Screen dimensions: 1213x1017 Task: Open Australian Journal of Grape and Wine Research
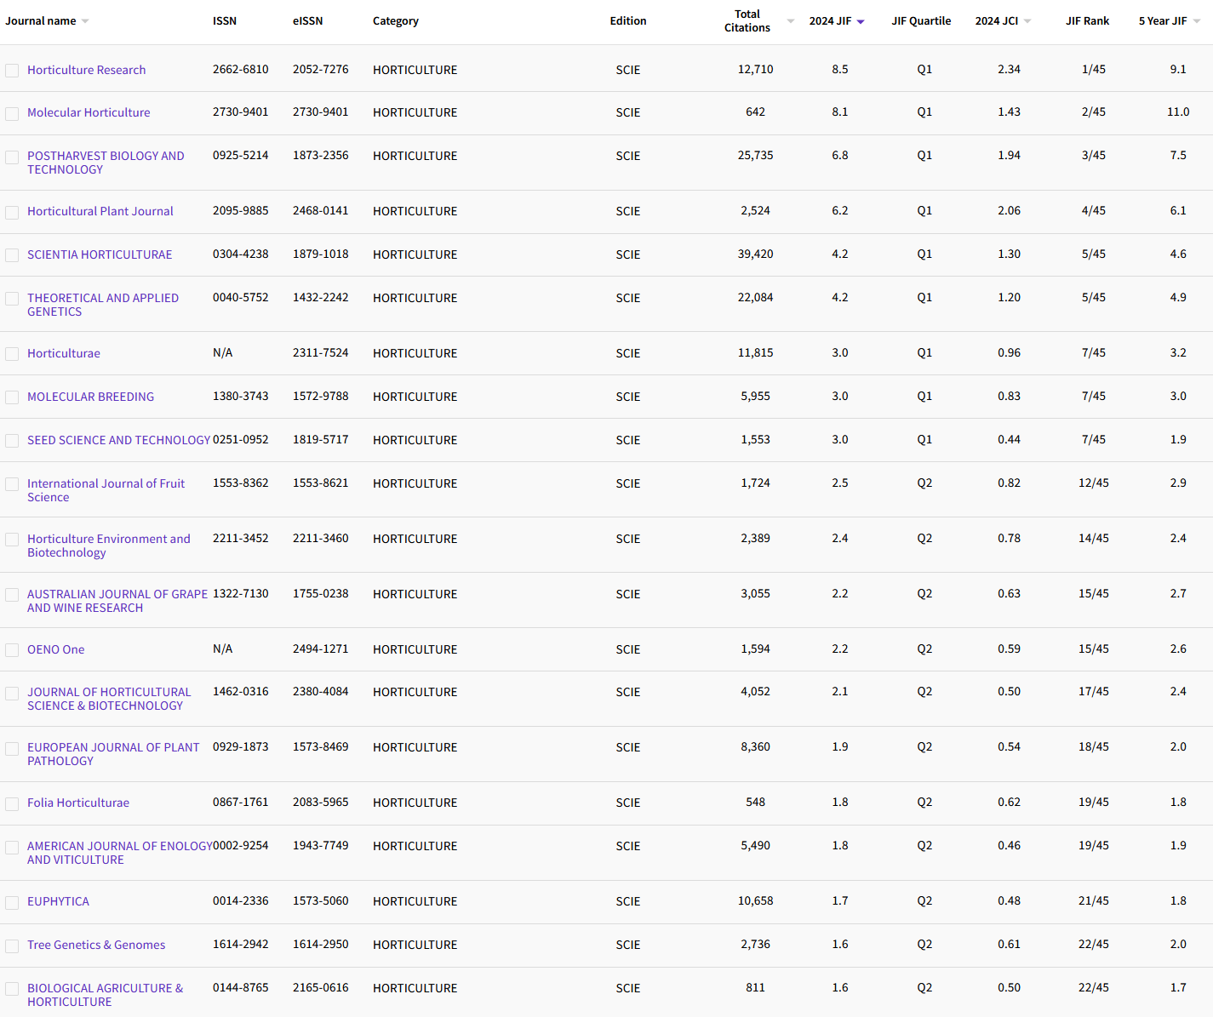117,601
